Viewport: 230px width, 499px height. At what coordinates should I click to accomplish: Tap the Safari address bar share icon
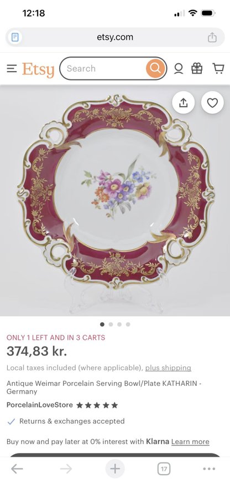pyautogui.click(x=212, y=37)
